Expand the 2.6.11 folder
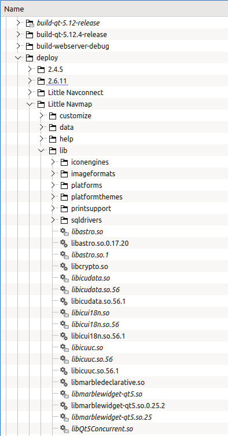The width and height of the screenshot is (228, 436). (x=30, y=81)
